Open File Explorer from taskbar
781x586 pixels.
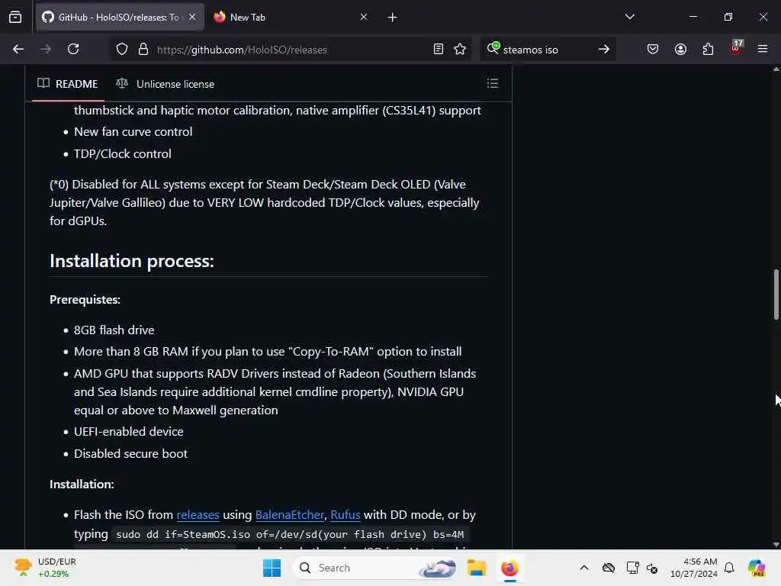476,568
